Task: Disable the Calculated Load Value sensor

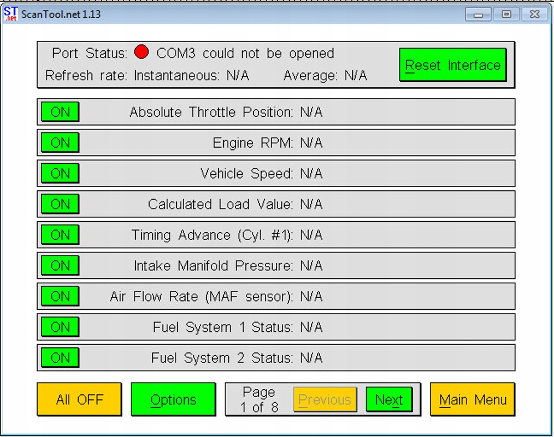Action: pos(60,204)
